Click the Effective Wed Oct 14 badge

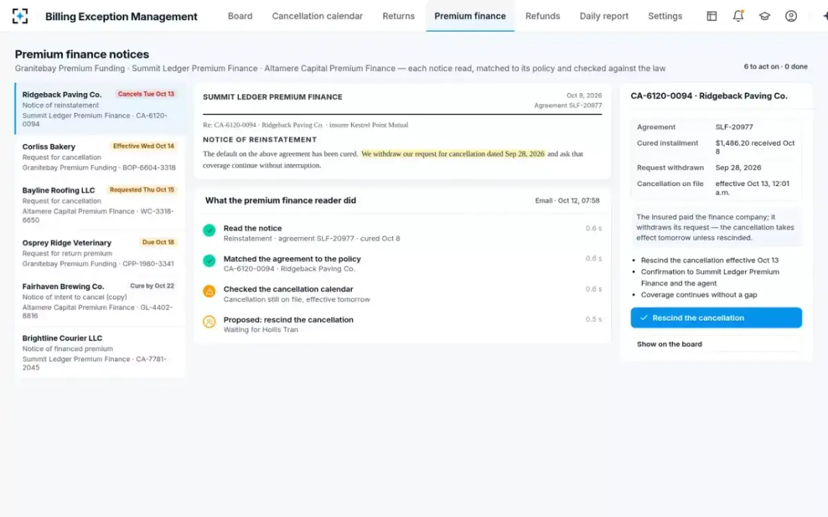[144, 146]
